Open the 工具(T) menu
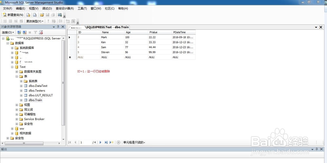Screen dimensions: 327x163 point(82,8)
